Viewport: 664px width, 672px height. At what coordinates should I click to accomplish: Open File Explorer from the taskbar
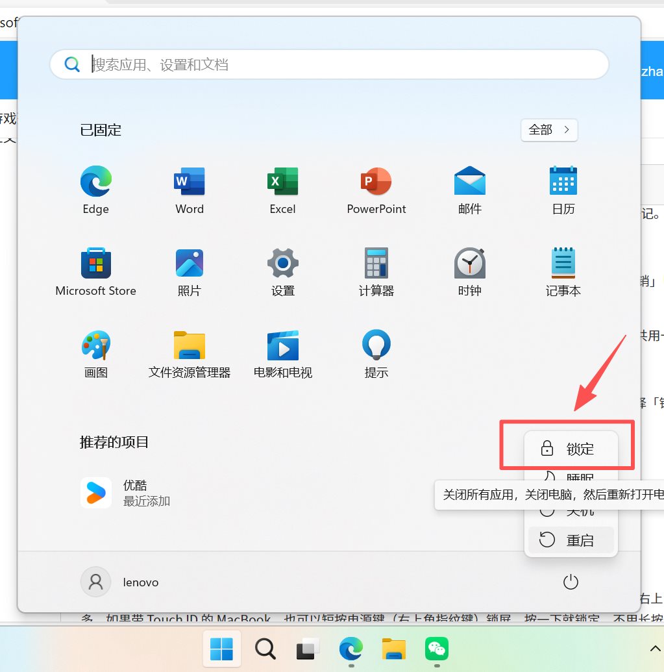(x=394, y=649)
